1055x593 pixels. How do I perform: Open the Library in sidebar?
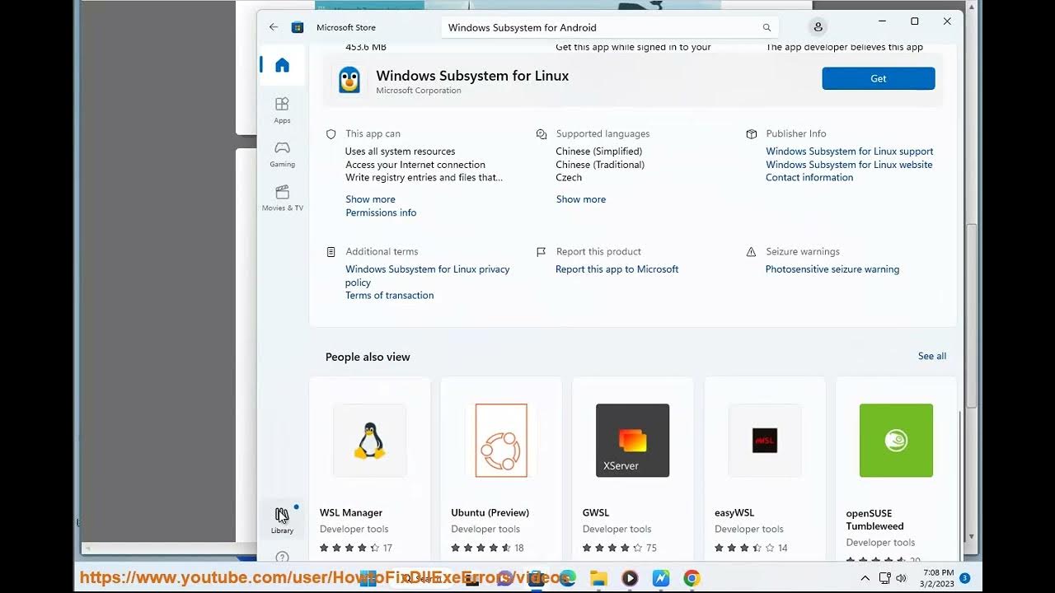click(282, 520)
